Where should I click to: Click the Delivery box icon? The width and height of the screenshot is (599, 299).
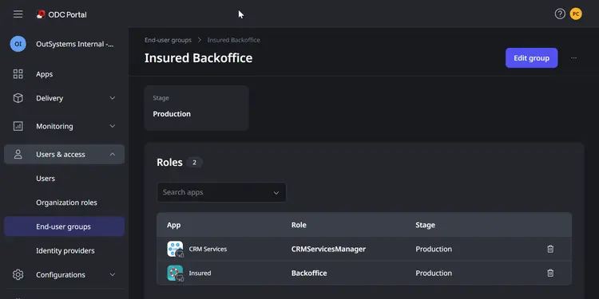pyautogui.click(x=18, y=98)
